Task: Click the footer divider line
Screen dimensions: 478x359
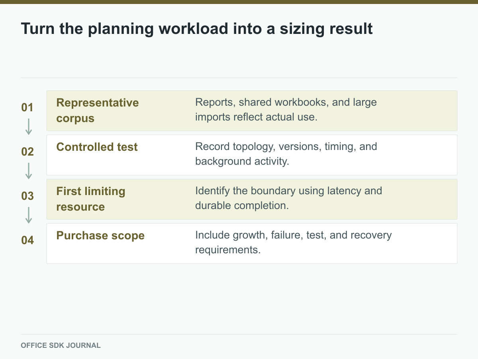Action: pyautogui.click(x=239, y=334)
